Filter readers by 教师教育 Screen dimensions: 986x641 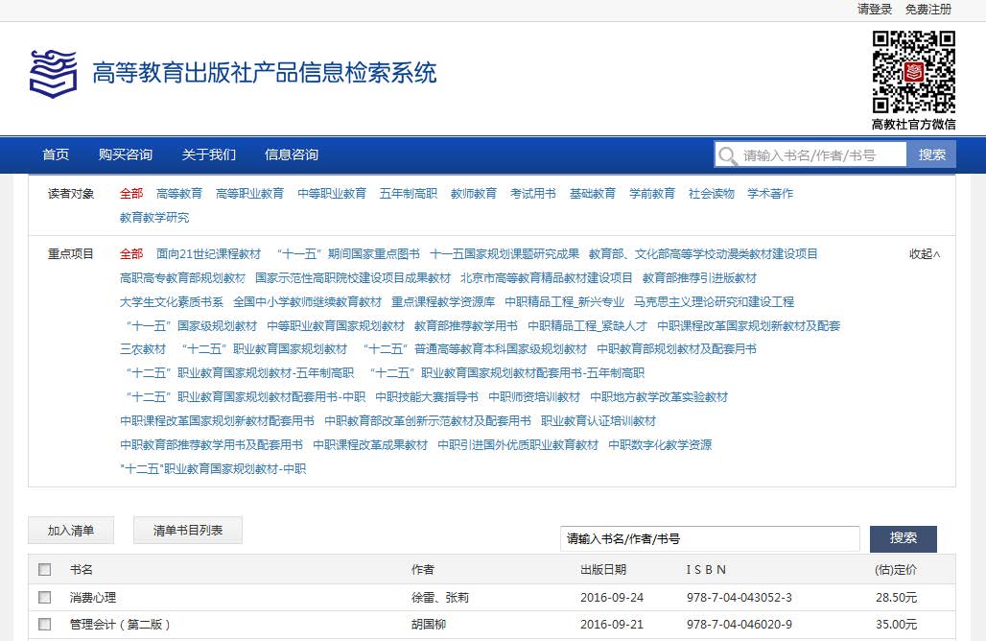474,194
